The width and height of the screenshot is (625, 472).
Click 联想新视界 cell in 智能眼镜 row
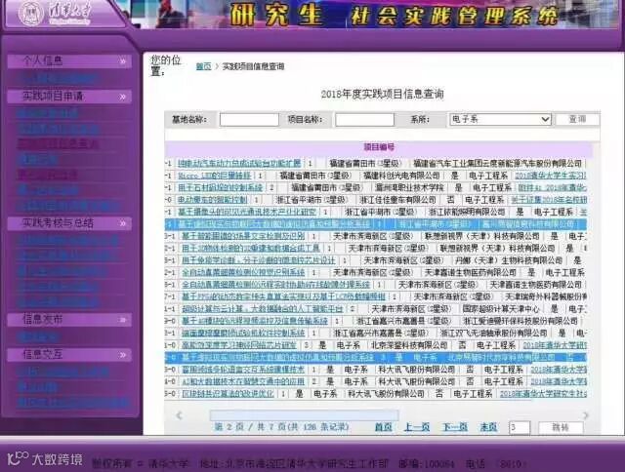tap(481, 236)
